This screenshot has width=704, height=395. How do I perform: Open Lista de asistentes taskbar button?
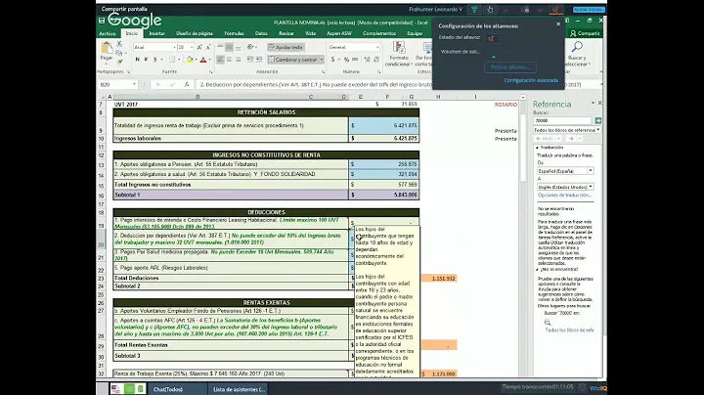tap(239, 389)
